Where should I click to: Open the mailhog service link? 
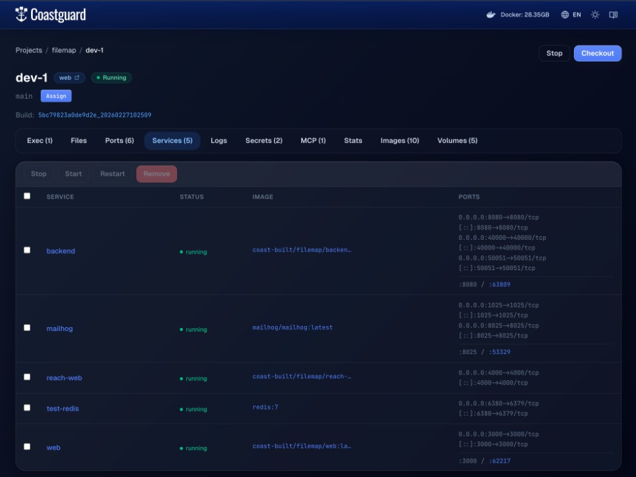pyautogui.click(x=60, y=328)
